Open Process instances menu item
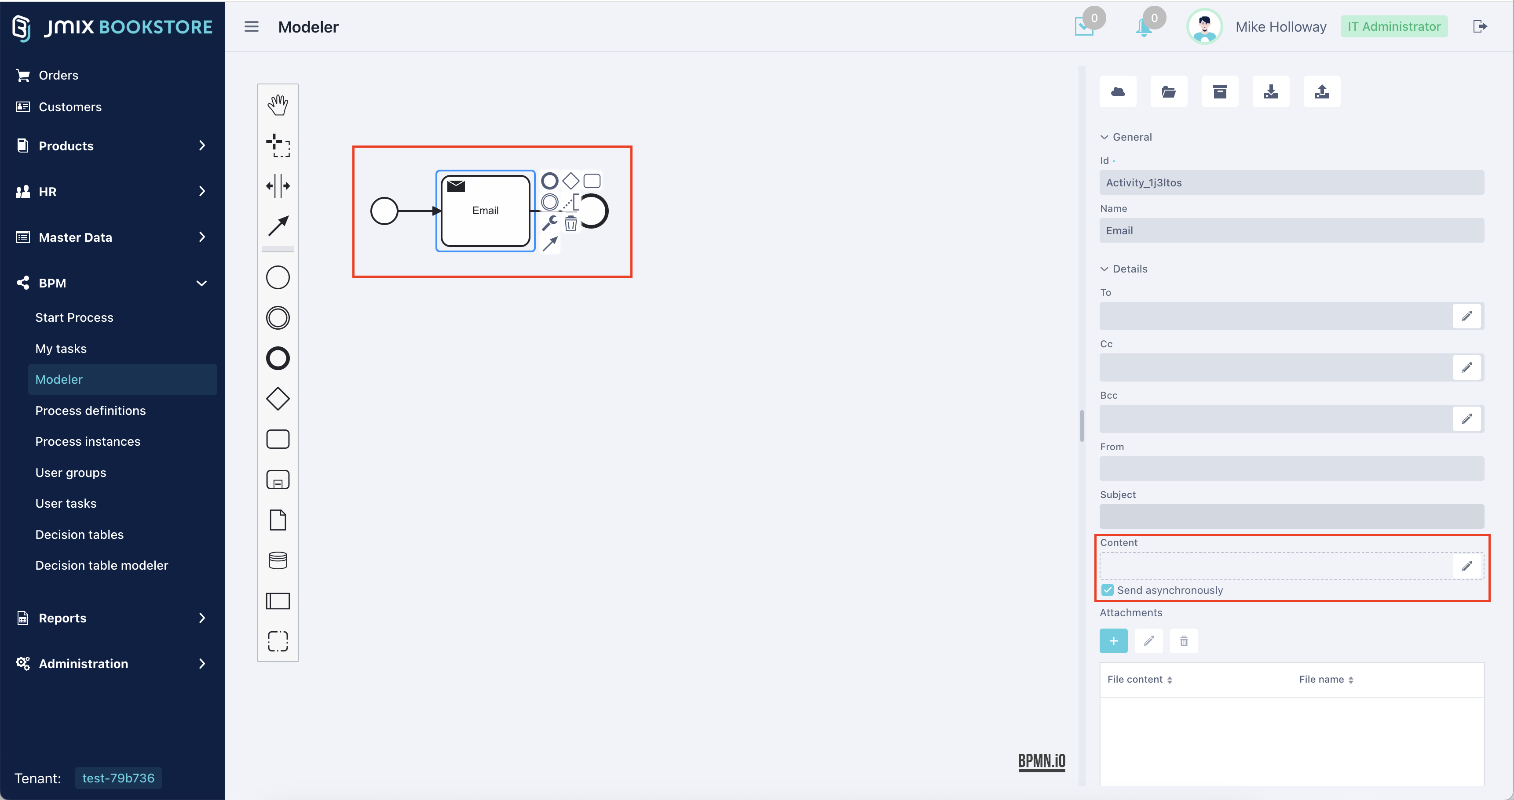This screenshot has width=1514, height=800. tap(88, 441)
